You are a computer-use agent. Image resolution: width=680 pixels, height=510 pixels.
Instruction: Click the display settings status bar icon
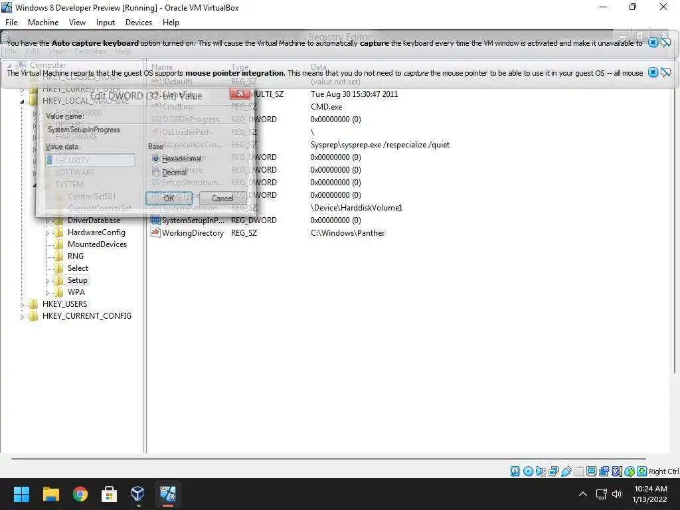pyautogui.click(x=591, y=471)
